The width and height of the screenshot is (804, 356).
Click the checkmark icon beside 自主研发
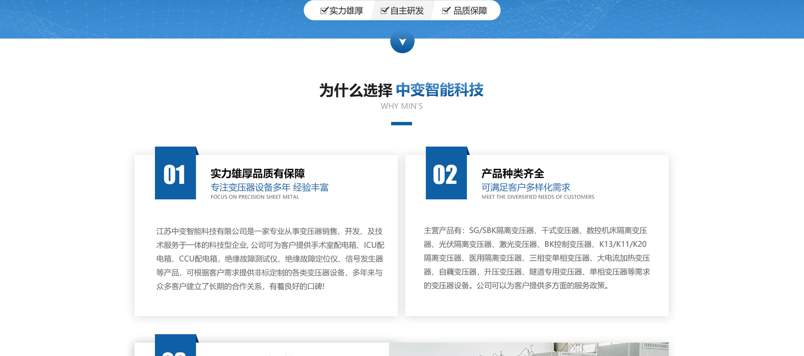(384, 11)
